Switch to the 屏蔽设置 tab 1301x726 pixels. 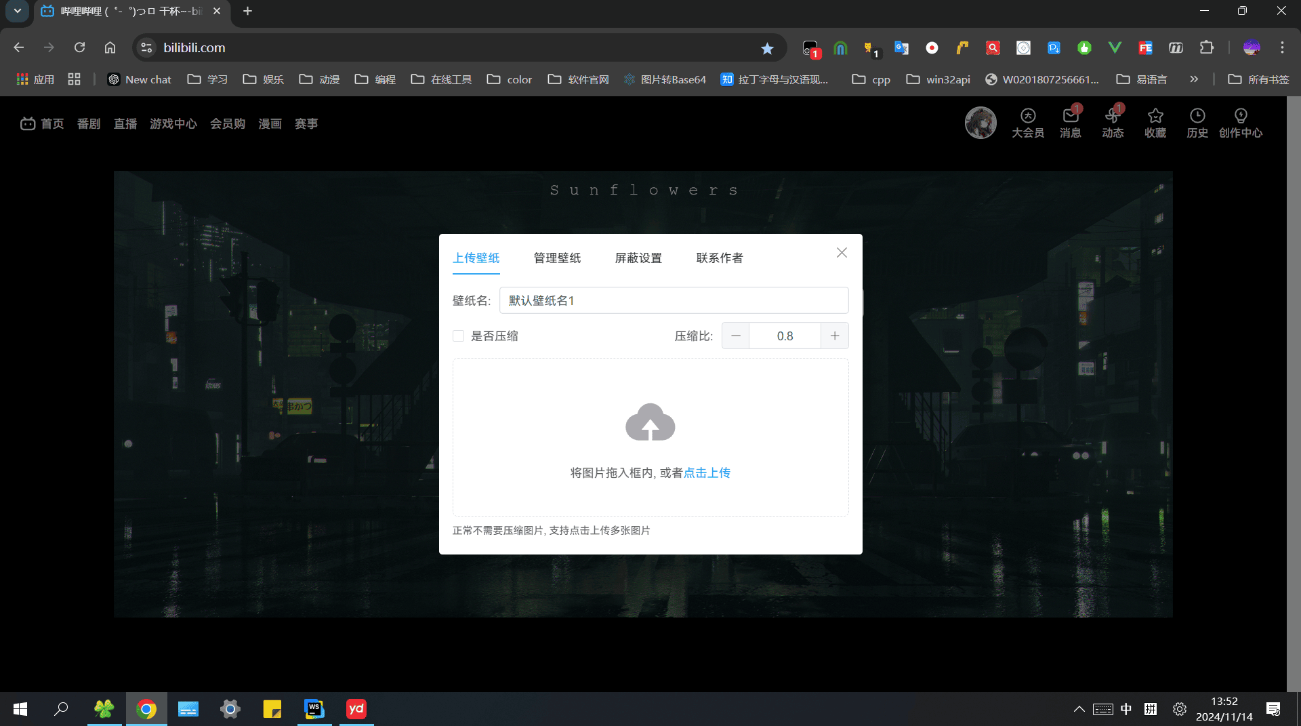coord(638,258)
